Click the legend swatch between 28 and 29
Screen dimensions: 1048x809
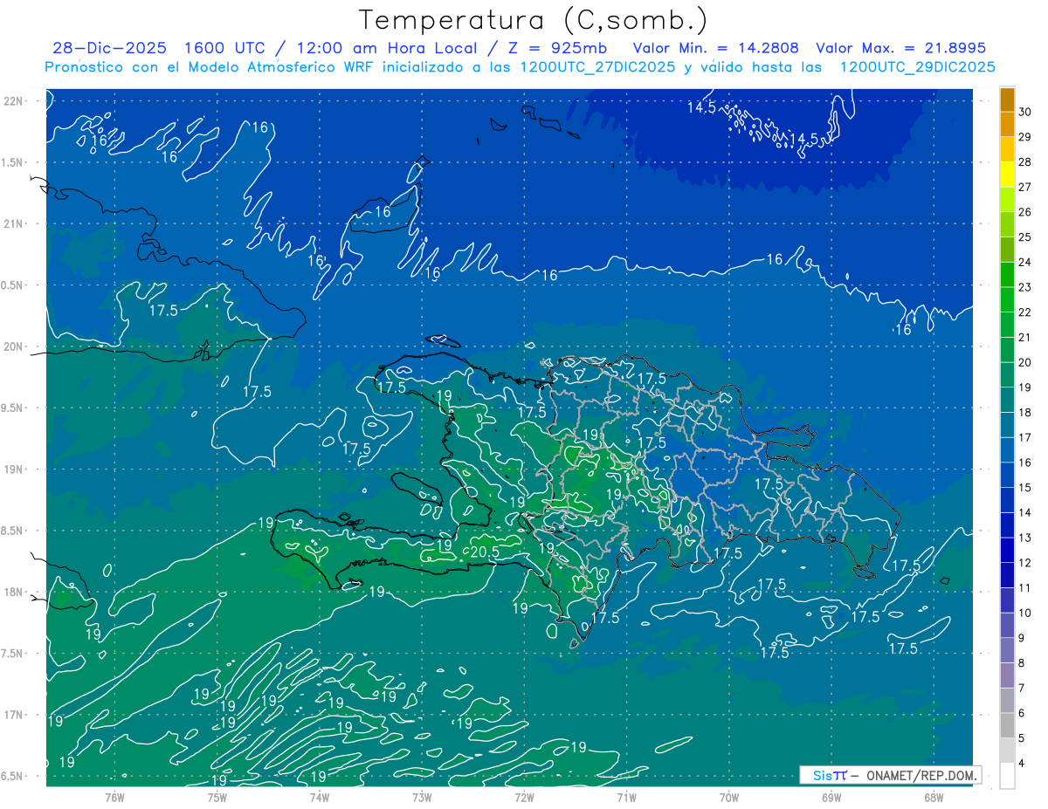pyautogui.click(x=1007, y=149)
